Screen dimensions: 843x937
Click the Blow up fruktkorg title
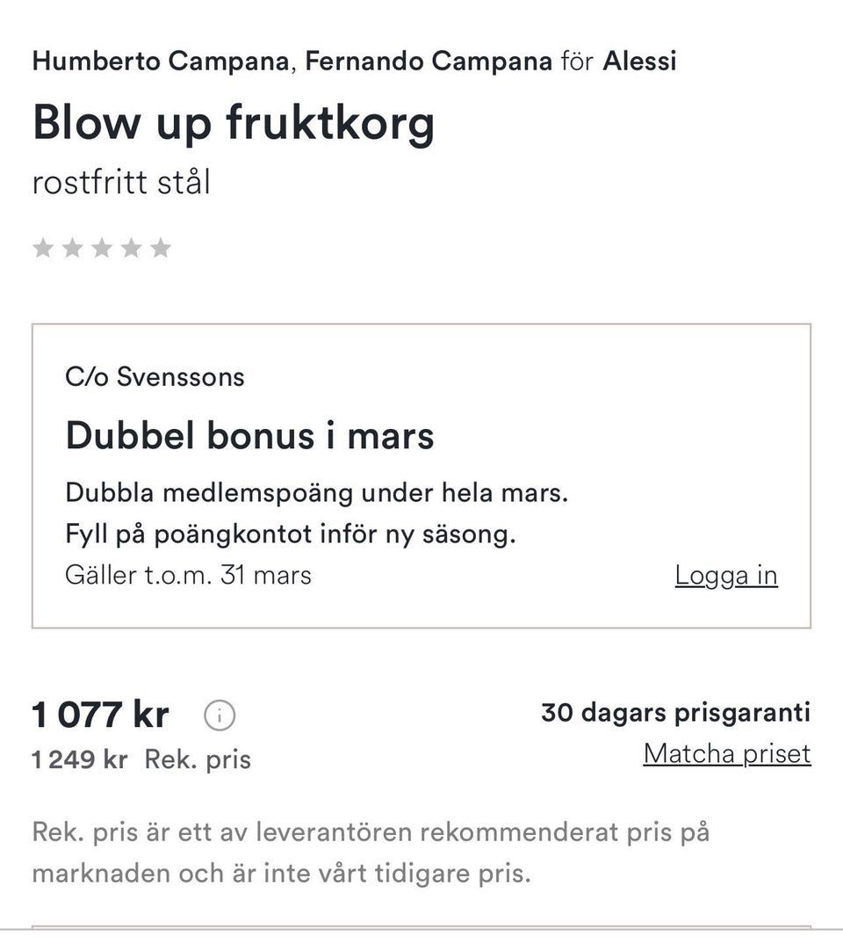pyautogui.click(x=234, y=123)
